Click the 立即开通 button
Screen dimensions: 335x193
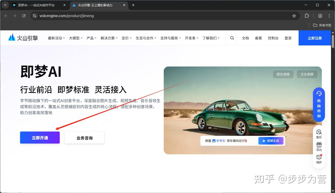pyautogui.click(x=40, y=138)
